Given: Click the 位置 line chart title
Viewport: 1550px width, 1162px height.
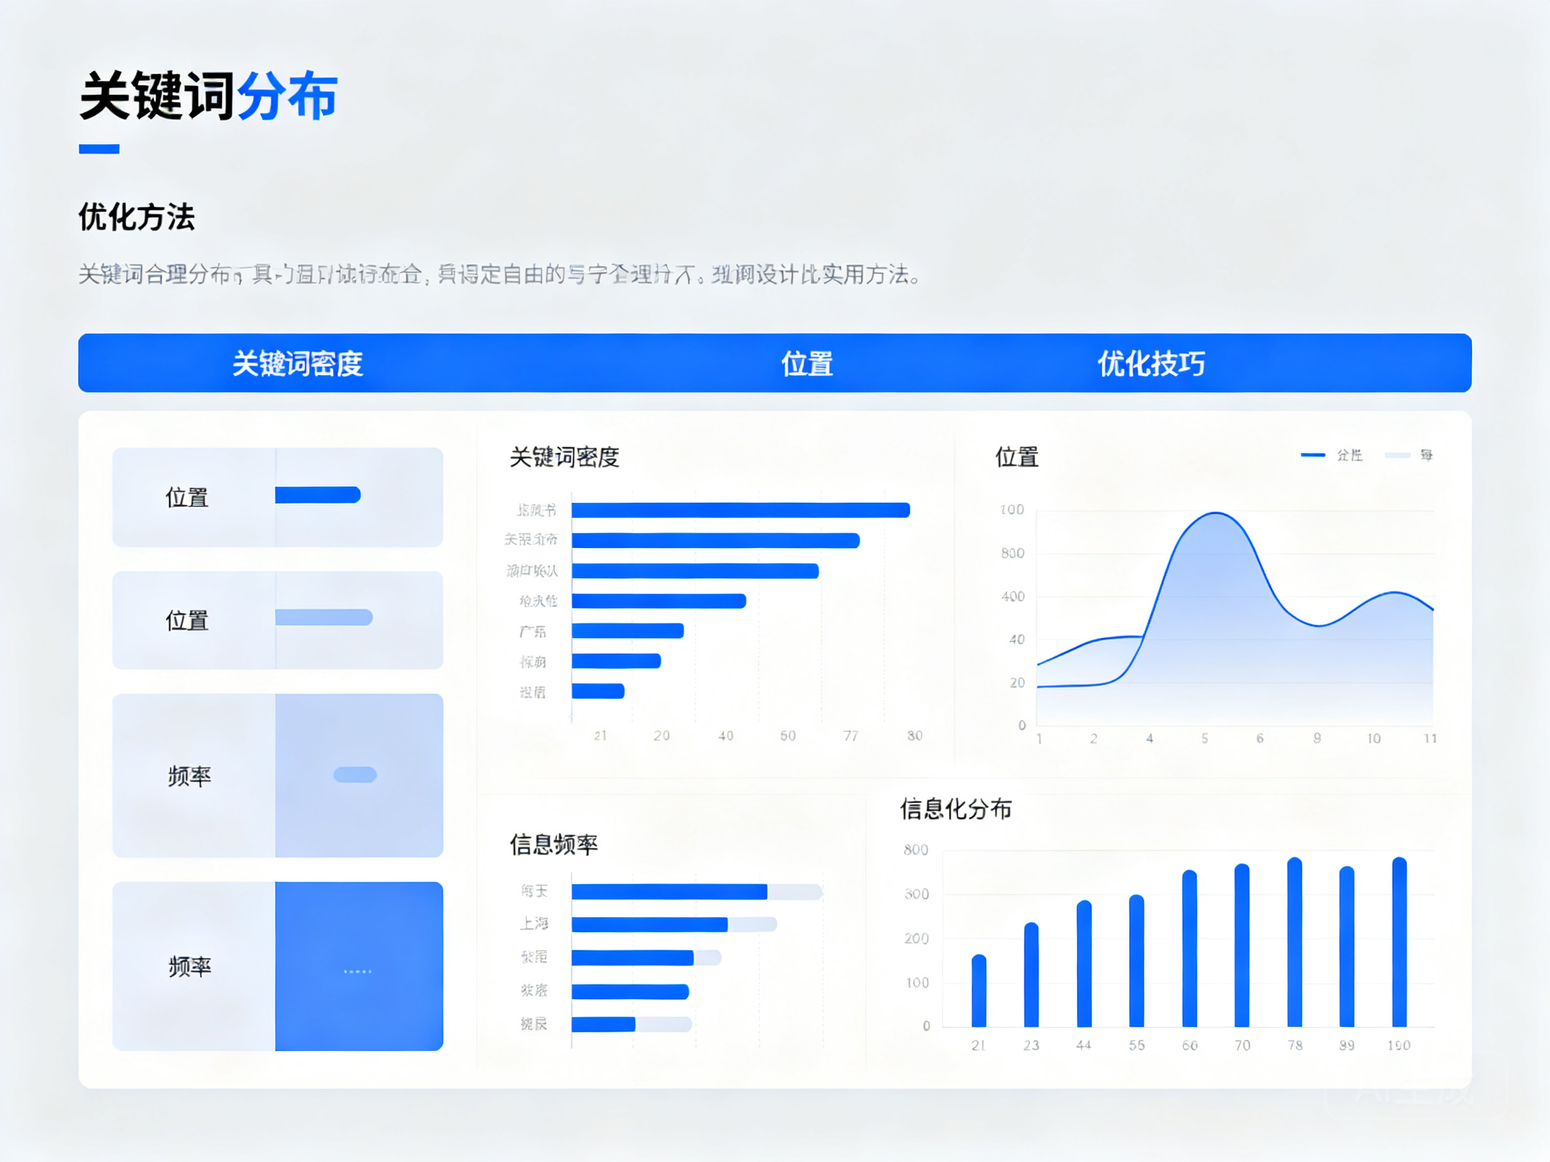Looking at the screenshot, I should click(x=1017, y=457).
